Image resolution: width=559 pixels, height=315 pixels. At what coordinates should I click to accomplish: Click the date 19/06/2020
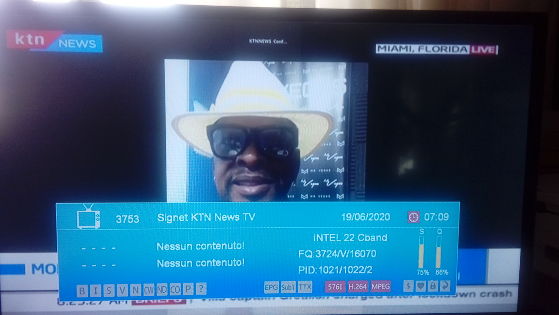366,217
